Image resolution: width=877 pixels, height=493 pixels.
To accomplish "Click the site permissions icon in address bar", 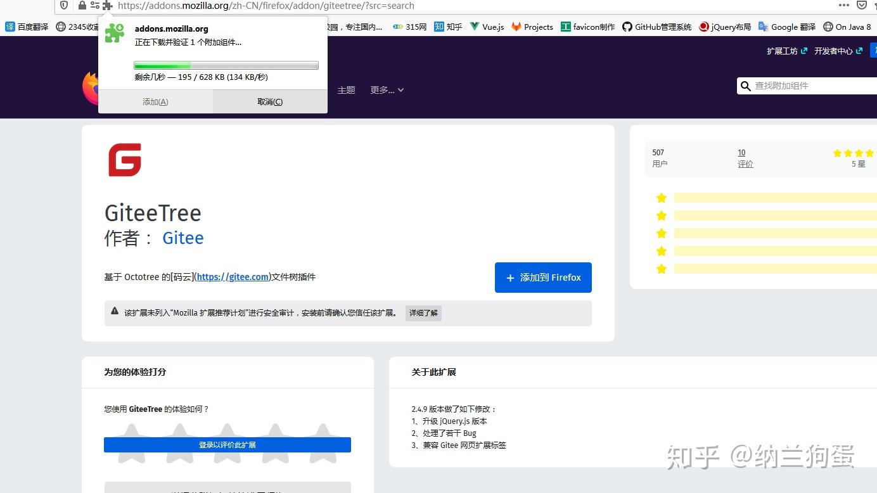I will coord(95,5).
